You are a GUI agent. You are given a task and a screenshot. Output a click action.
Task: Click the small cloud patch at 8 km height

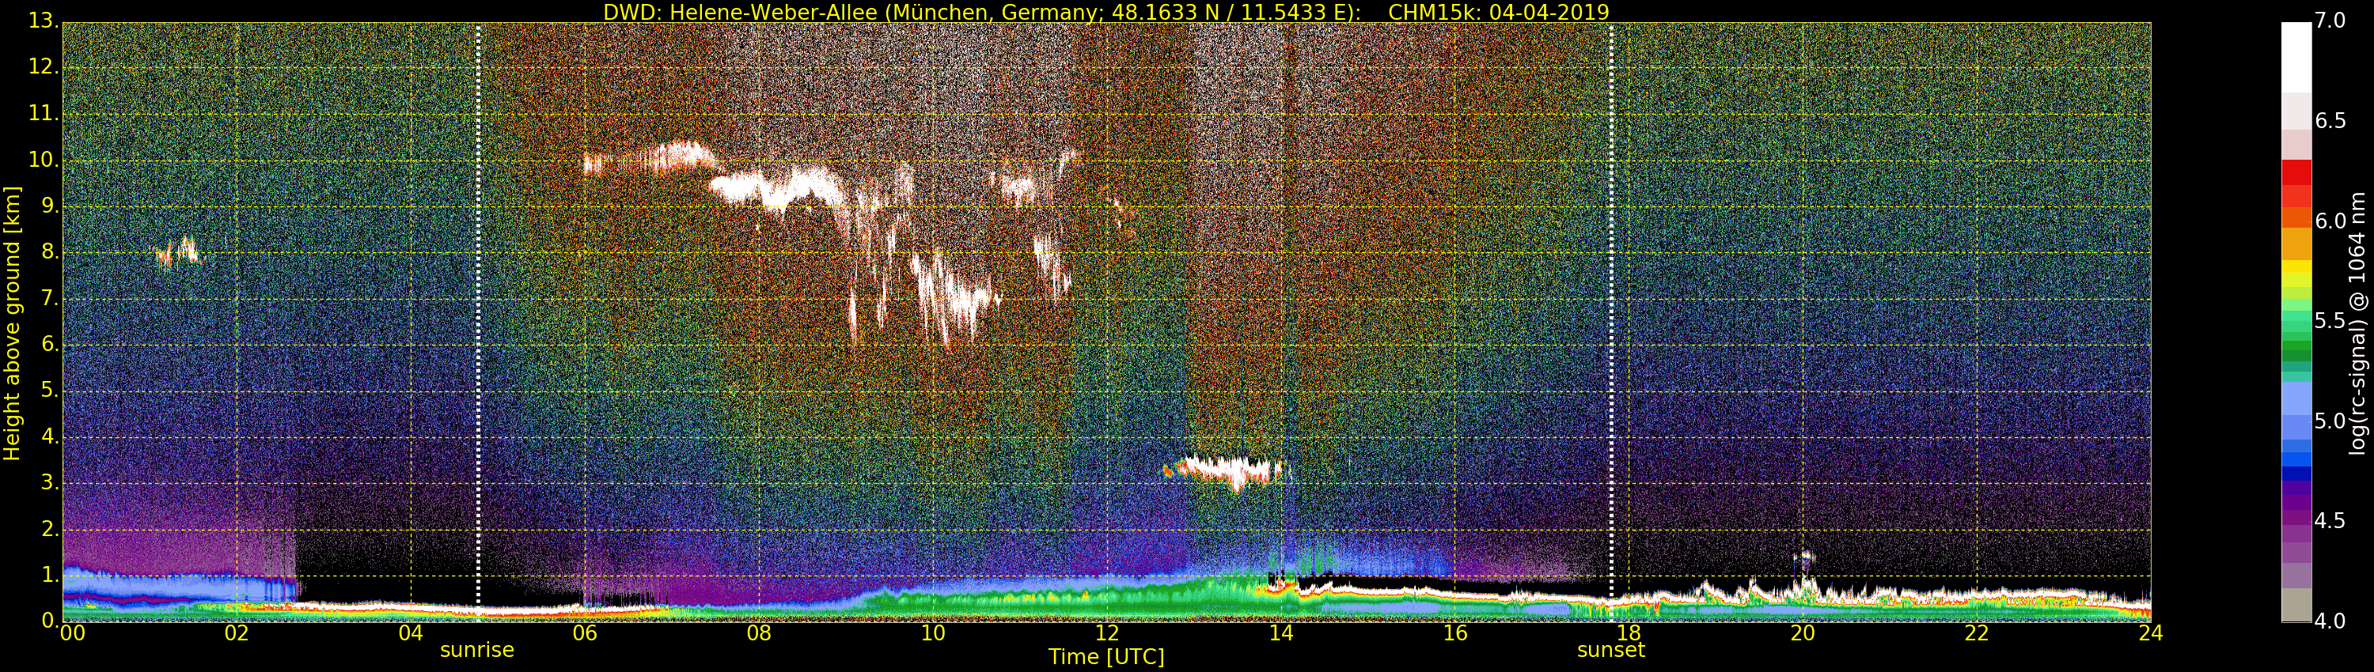(180, 251)
